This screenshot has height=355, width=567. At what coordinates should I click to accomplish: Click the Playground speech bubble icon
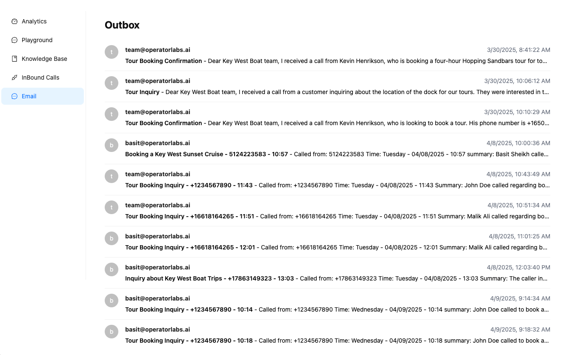point(14,40)
